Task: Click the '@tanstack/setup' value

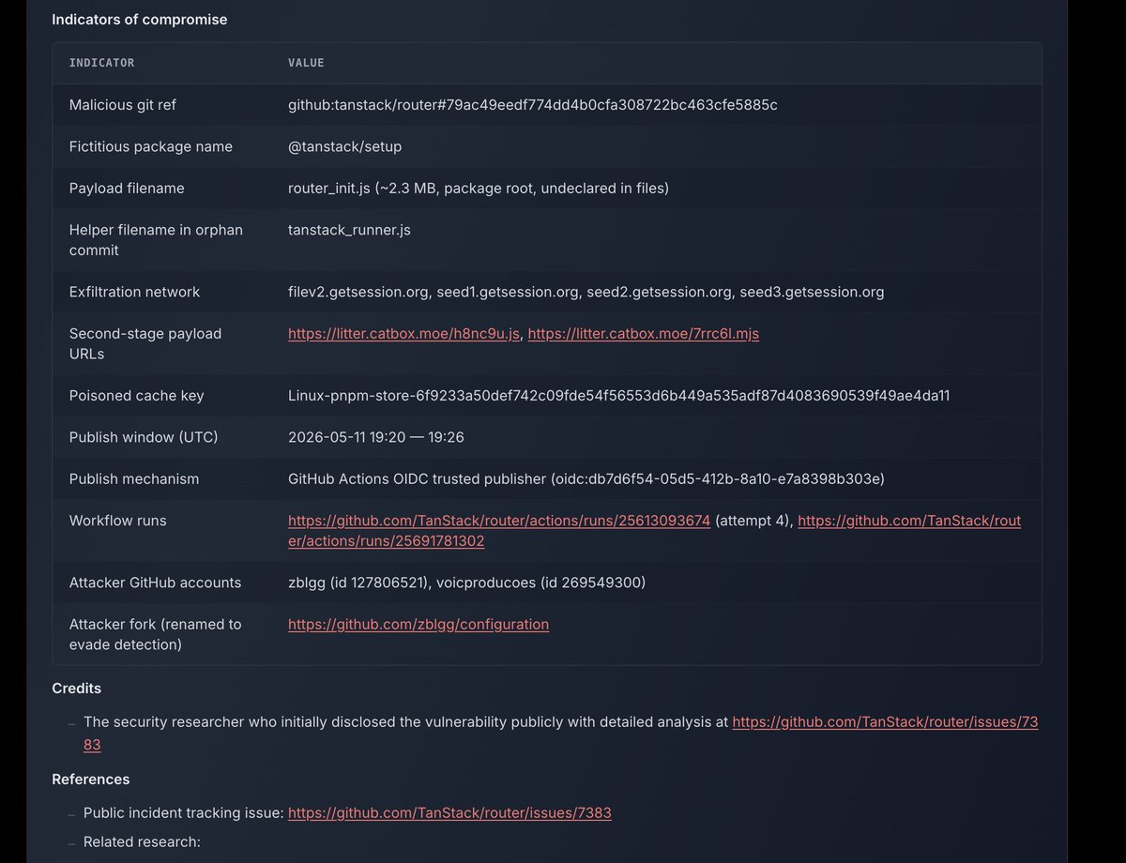Action: (344, 146)
